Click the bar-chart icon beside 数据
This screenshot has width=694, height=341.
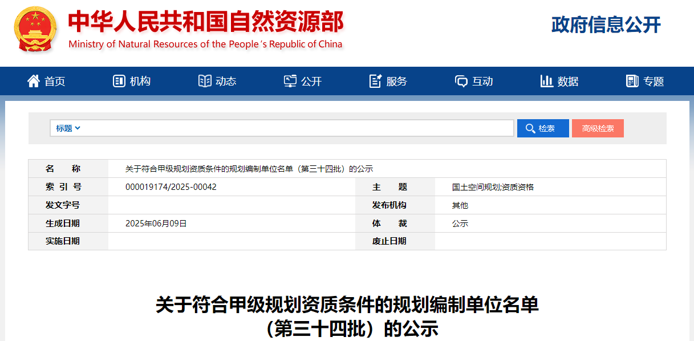(x=546, y=81)
